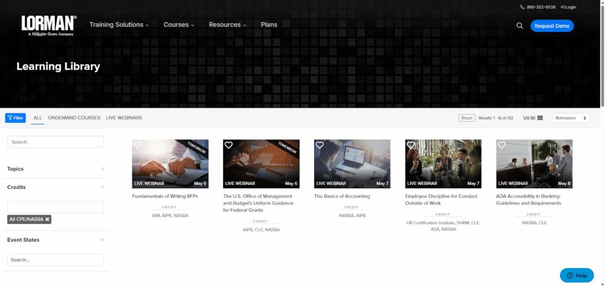Toggle heart on ADA Accessibility in Banking
605x287 pixels.
click(502, 145)
